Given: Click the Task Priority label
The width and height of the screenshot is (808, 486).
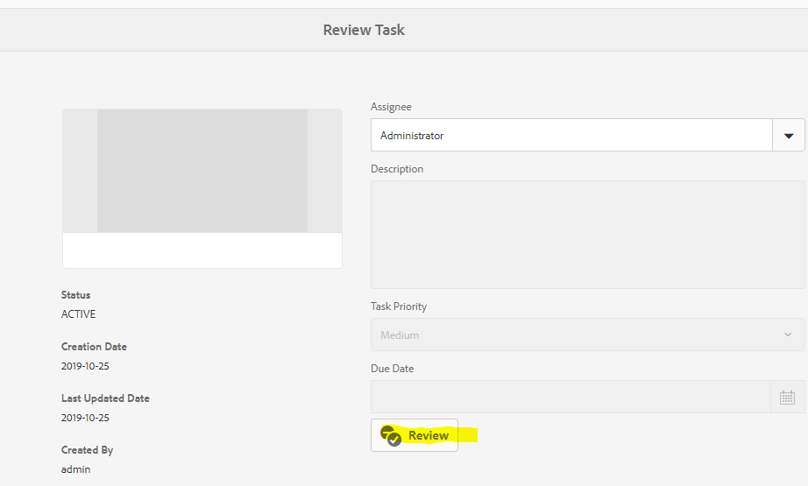Looking at the screenshot, I should pyautogui.click(x=399, y=306).
